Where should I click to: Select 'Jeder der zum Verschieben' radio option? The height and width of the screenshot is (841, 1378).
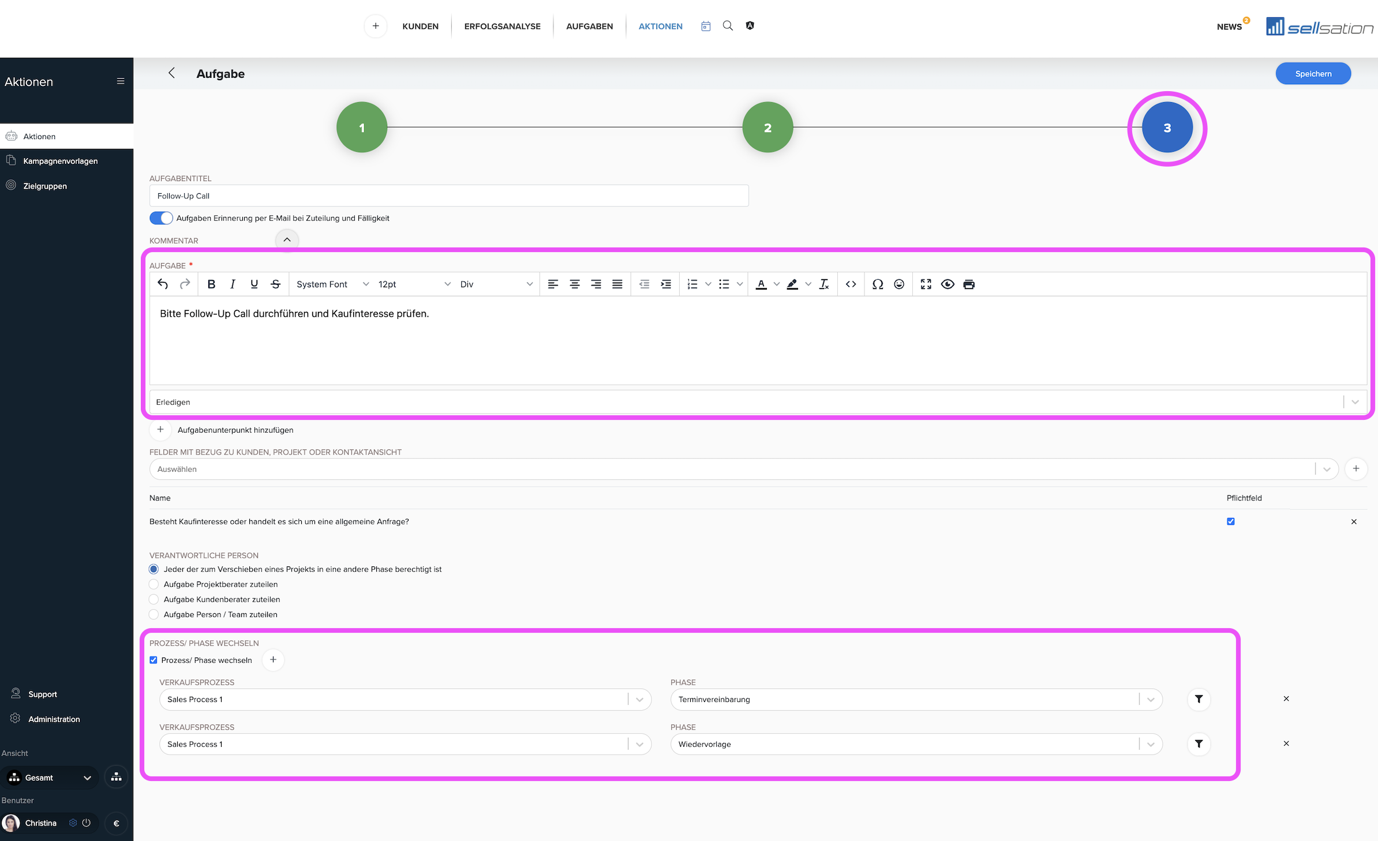[153, 569]
